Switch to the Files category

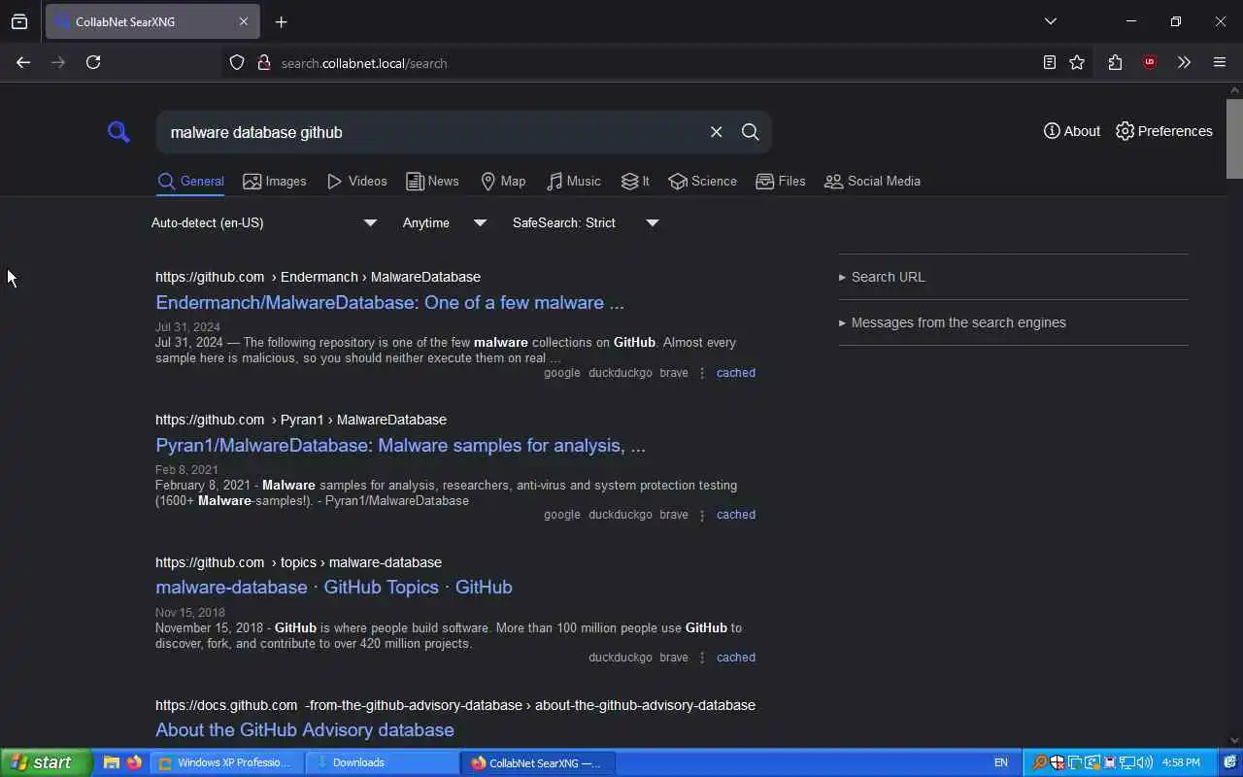click(781, 182)
